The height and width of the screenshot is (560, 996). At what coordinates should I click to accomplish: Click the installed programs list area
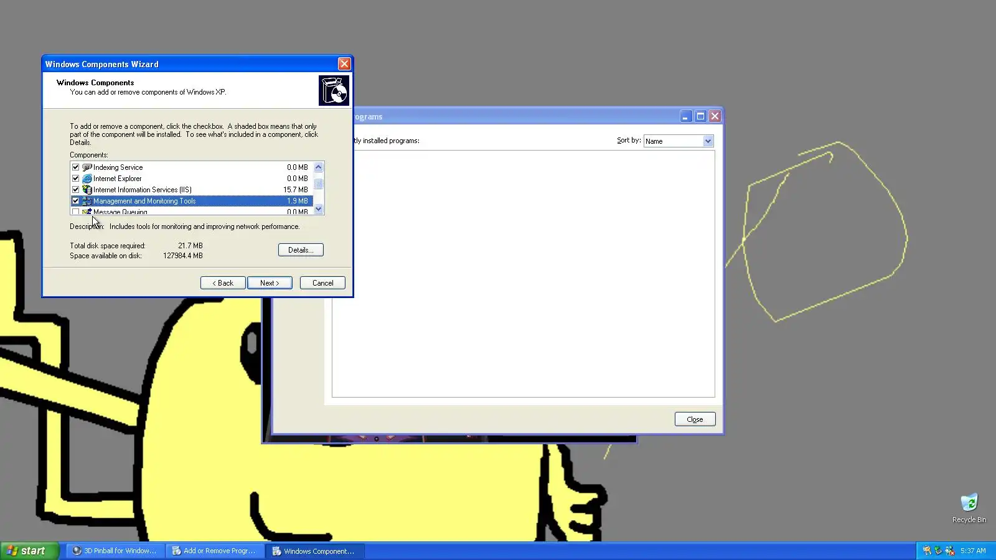(x=524, y=274)
